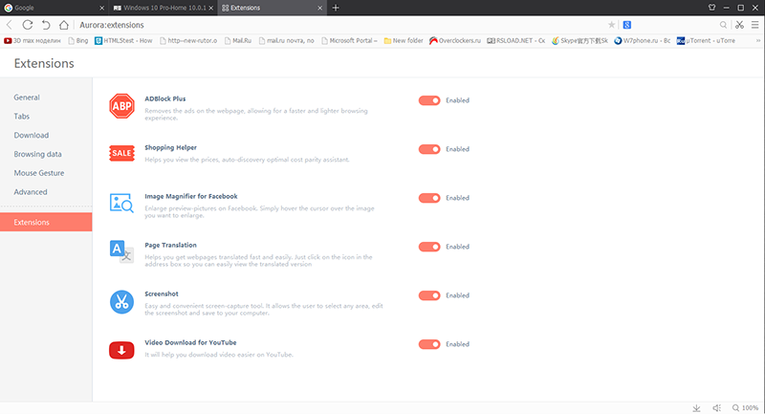
Task: Click the Video Download for YouTube title
Action: 190,342
